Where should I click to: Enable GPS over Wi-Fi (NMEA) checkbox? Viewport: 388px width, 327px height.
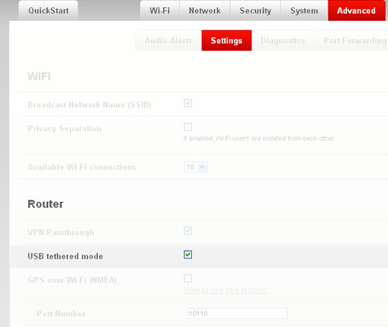[188, 278]
